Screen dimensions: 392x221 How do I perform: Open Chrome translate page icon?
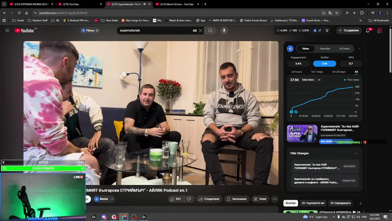coord(330,13)
